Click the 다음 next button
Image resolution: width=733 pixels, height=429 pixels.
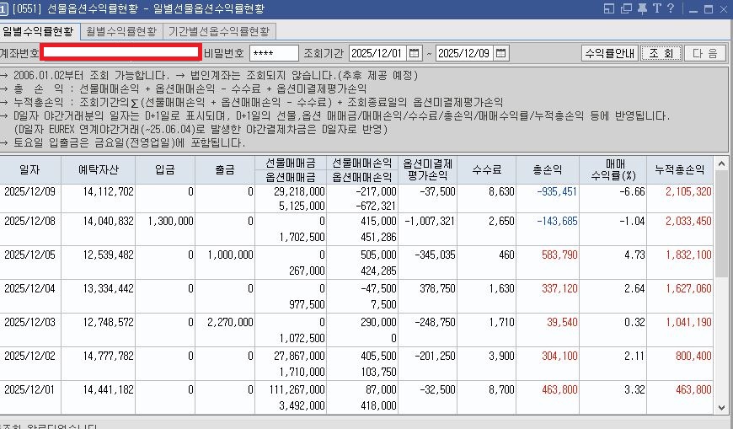pos(705,53)
